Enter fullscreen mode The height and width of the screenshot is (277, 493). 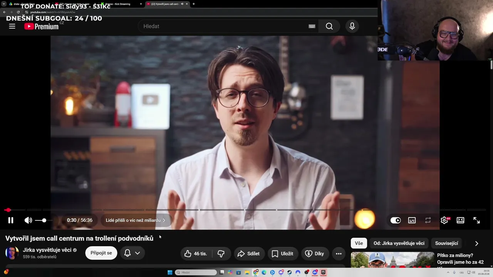point(476,220)
